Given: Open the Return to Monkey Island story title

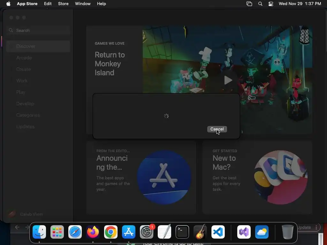Looking at the screenshot, I should pyautogui.click(x=110, y=64).
